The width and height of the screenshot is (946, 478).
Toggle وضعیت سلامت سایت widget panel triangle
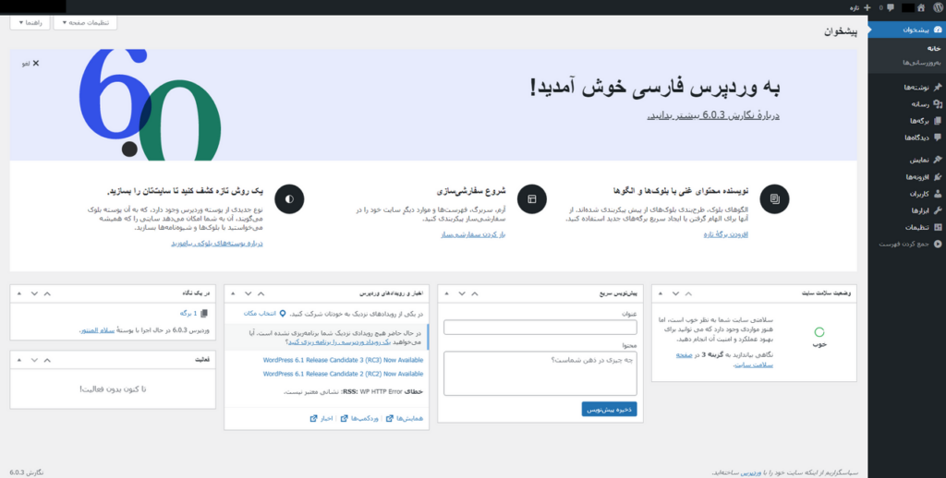click(661, 293)
